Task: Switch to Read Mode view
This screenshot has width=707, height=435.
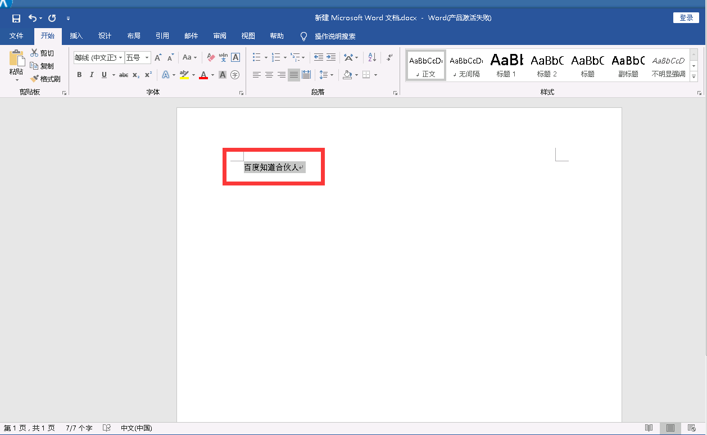Action: pyautogui.click(x=649, y=428)
